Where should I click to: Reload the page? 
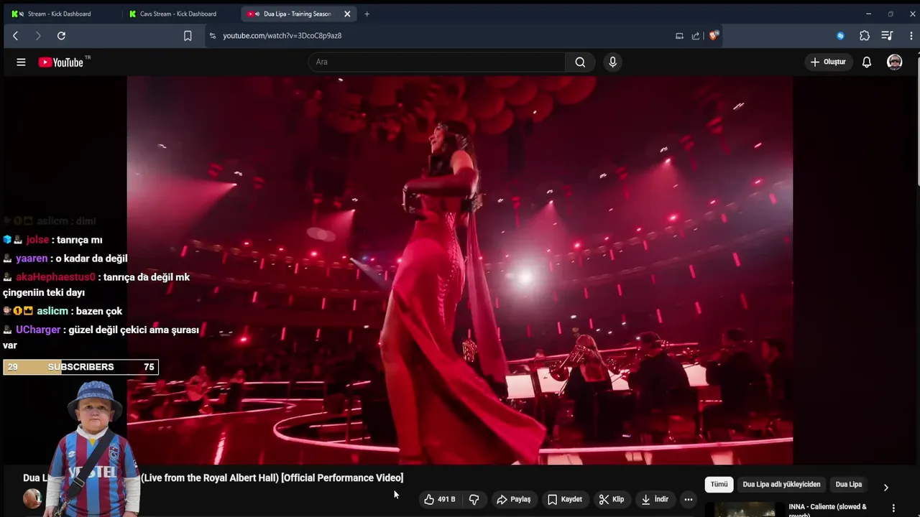click(61, 35)
